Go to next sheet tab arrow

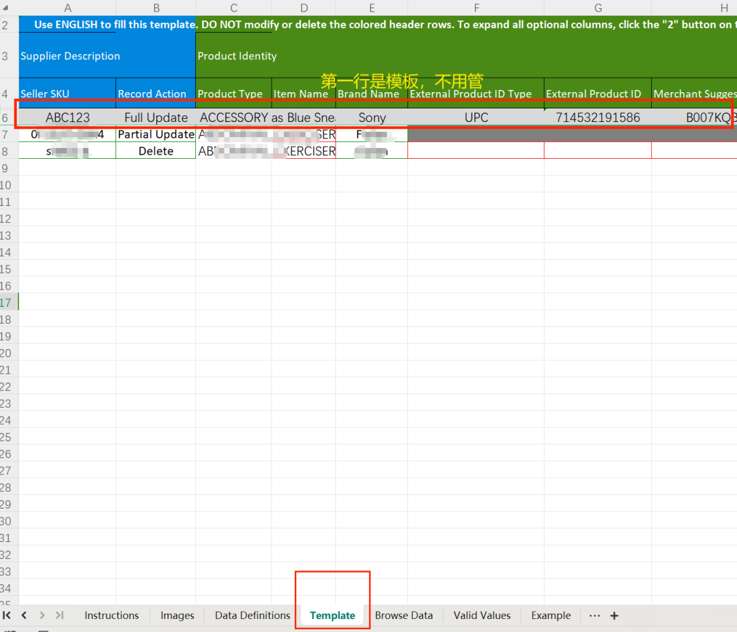point(42,615)
